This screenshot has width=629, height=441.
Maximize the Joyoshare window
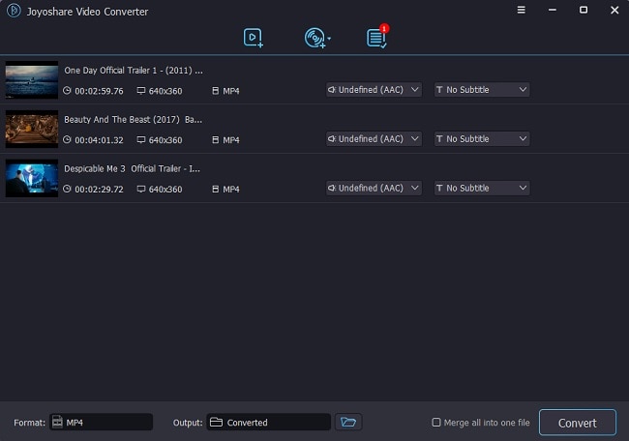[584, 10]
